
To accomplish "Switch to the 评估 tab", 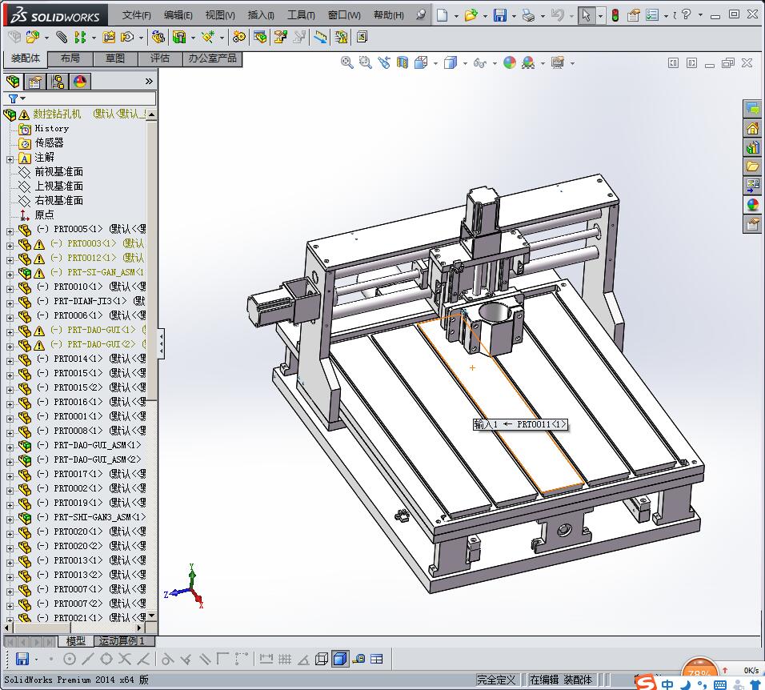I will point(160,58).
